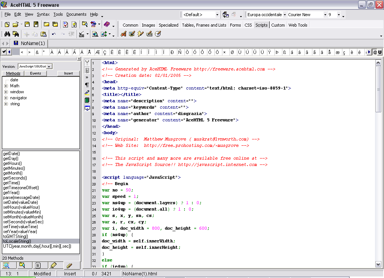
Task: Click the Paste clipboard icon
Action: 43,34
